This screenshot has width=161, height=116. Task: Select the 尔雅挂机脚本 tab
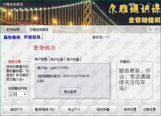[39, 30]
